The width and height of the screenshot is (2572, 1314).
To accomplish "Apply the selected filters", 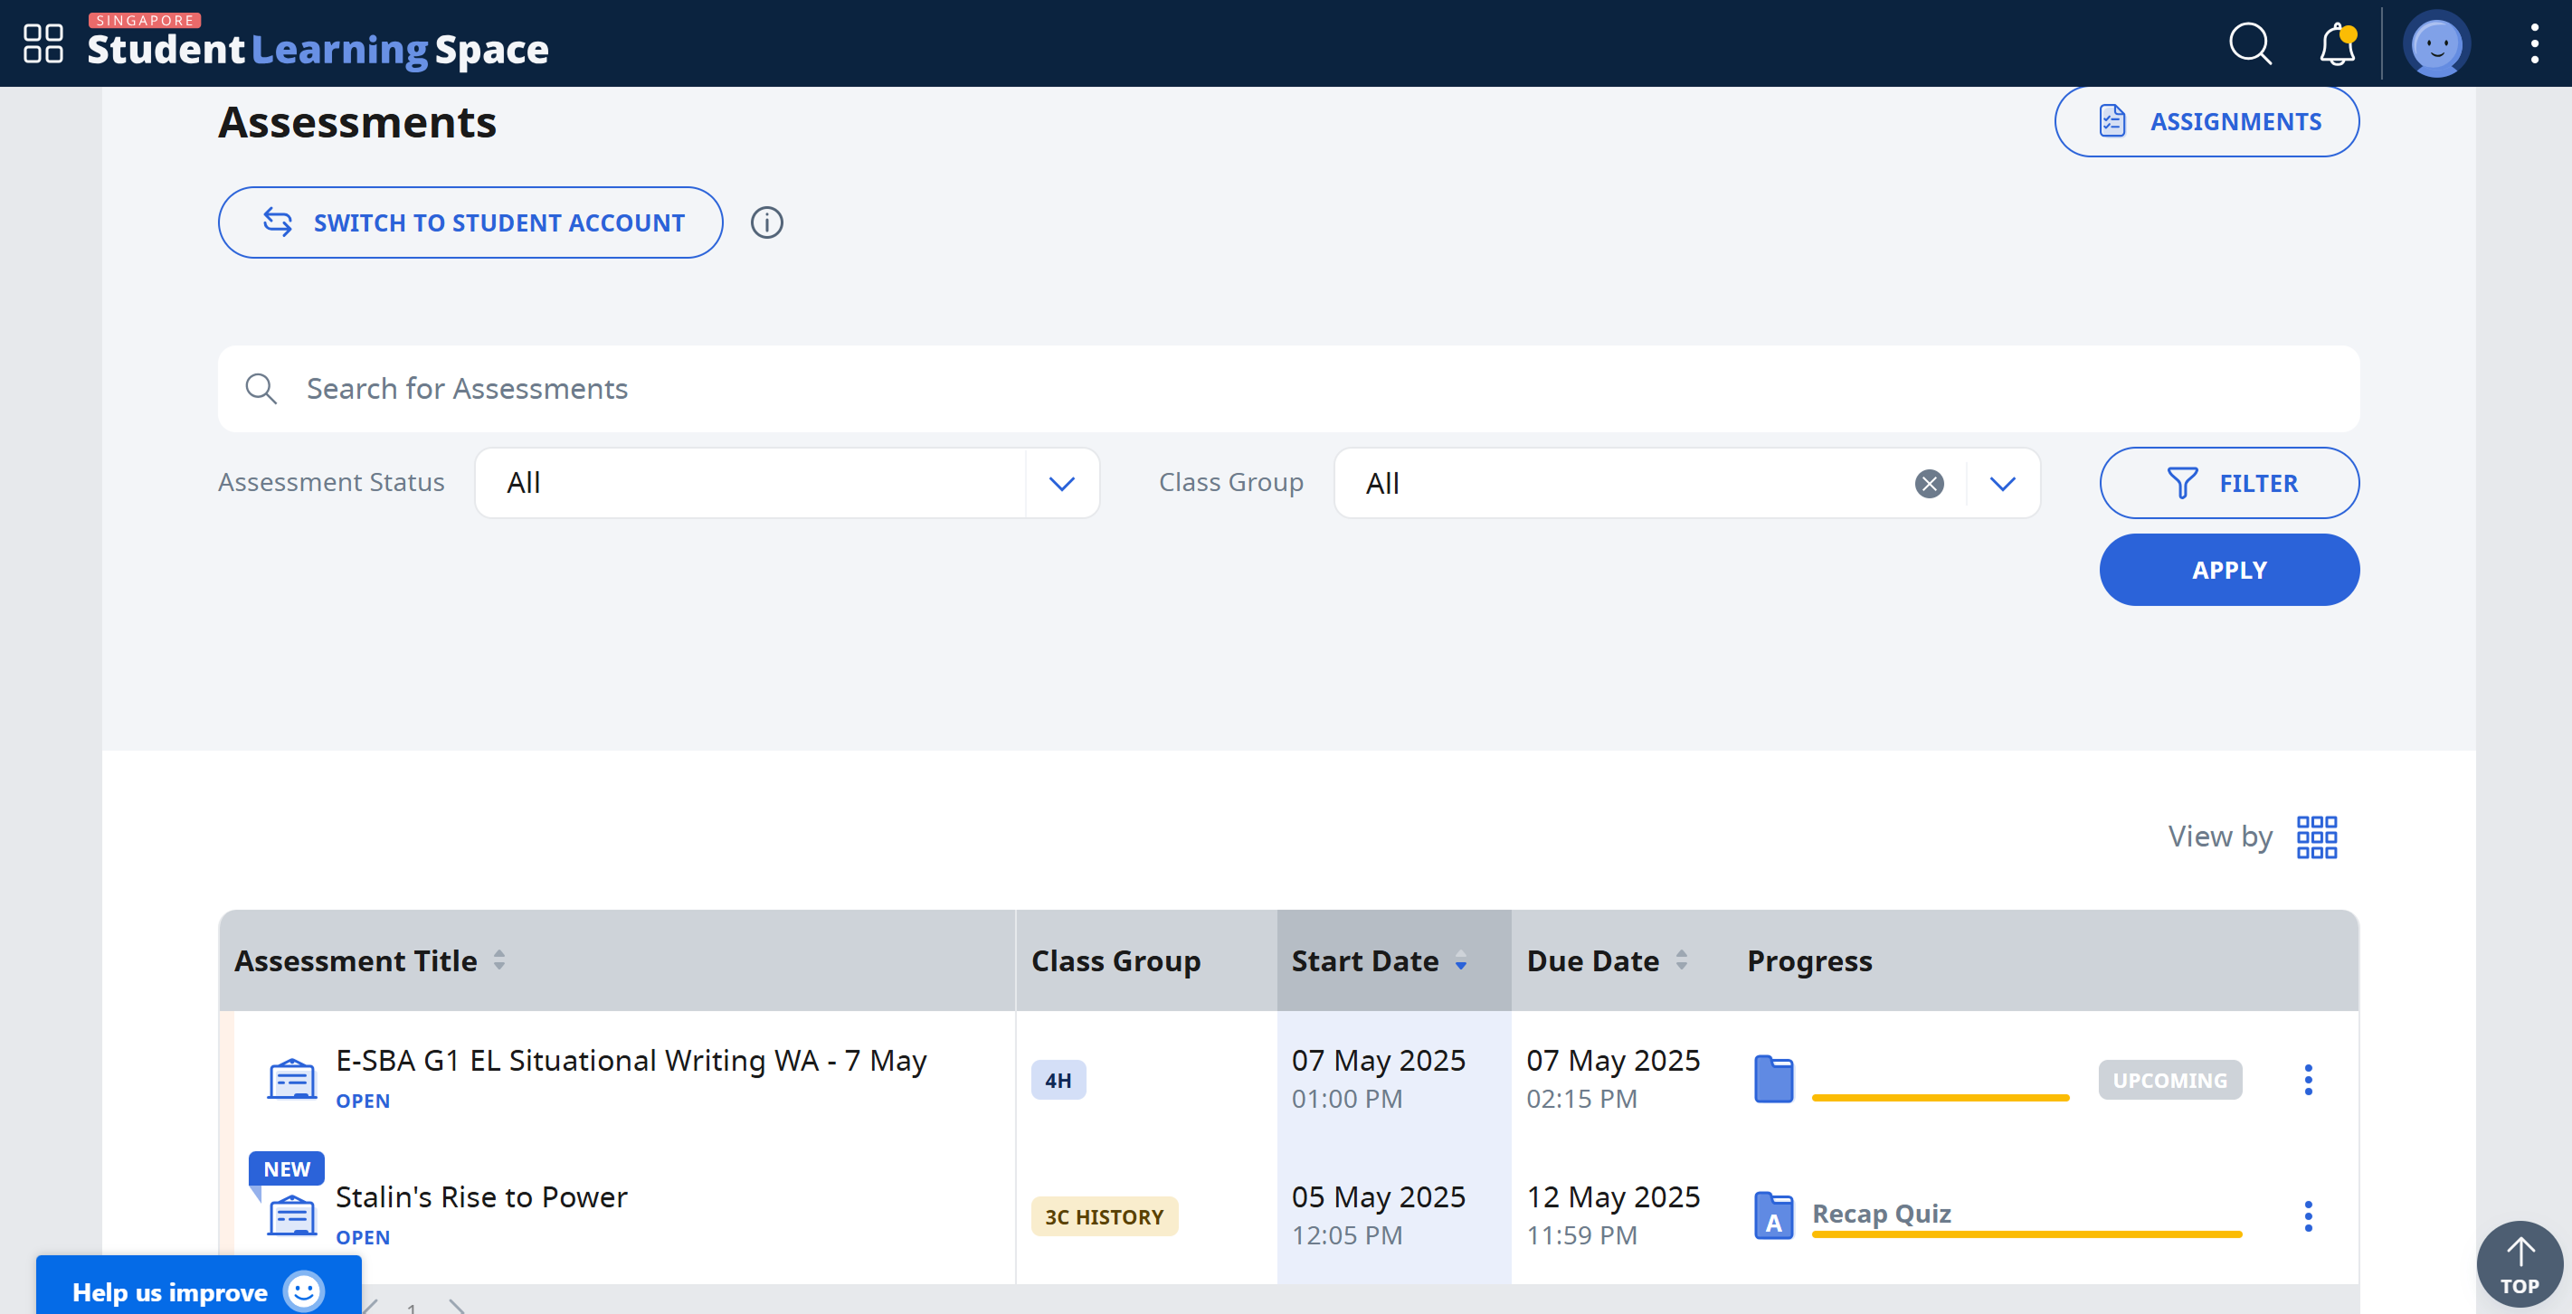I will tap(2228, 570).
